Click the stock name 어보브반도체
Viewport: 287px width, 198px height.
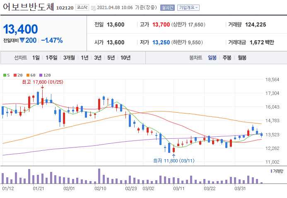tap(29, 7)
